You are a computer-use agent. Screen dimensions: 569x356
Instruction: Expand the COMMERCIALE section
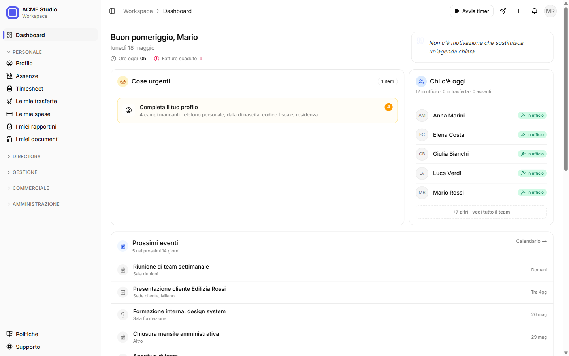[28, 188]
